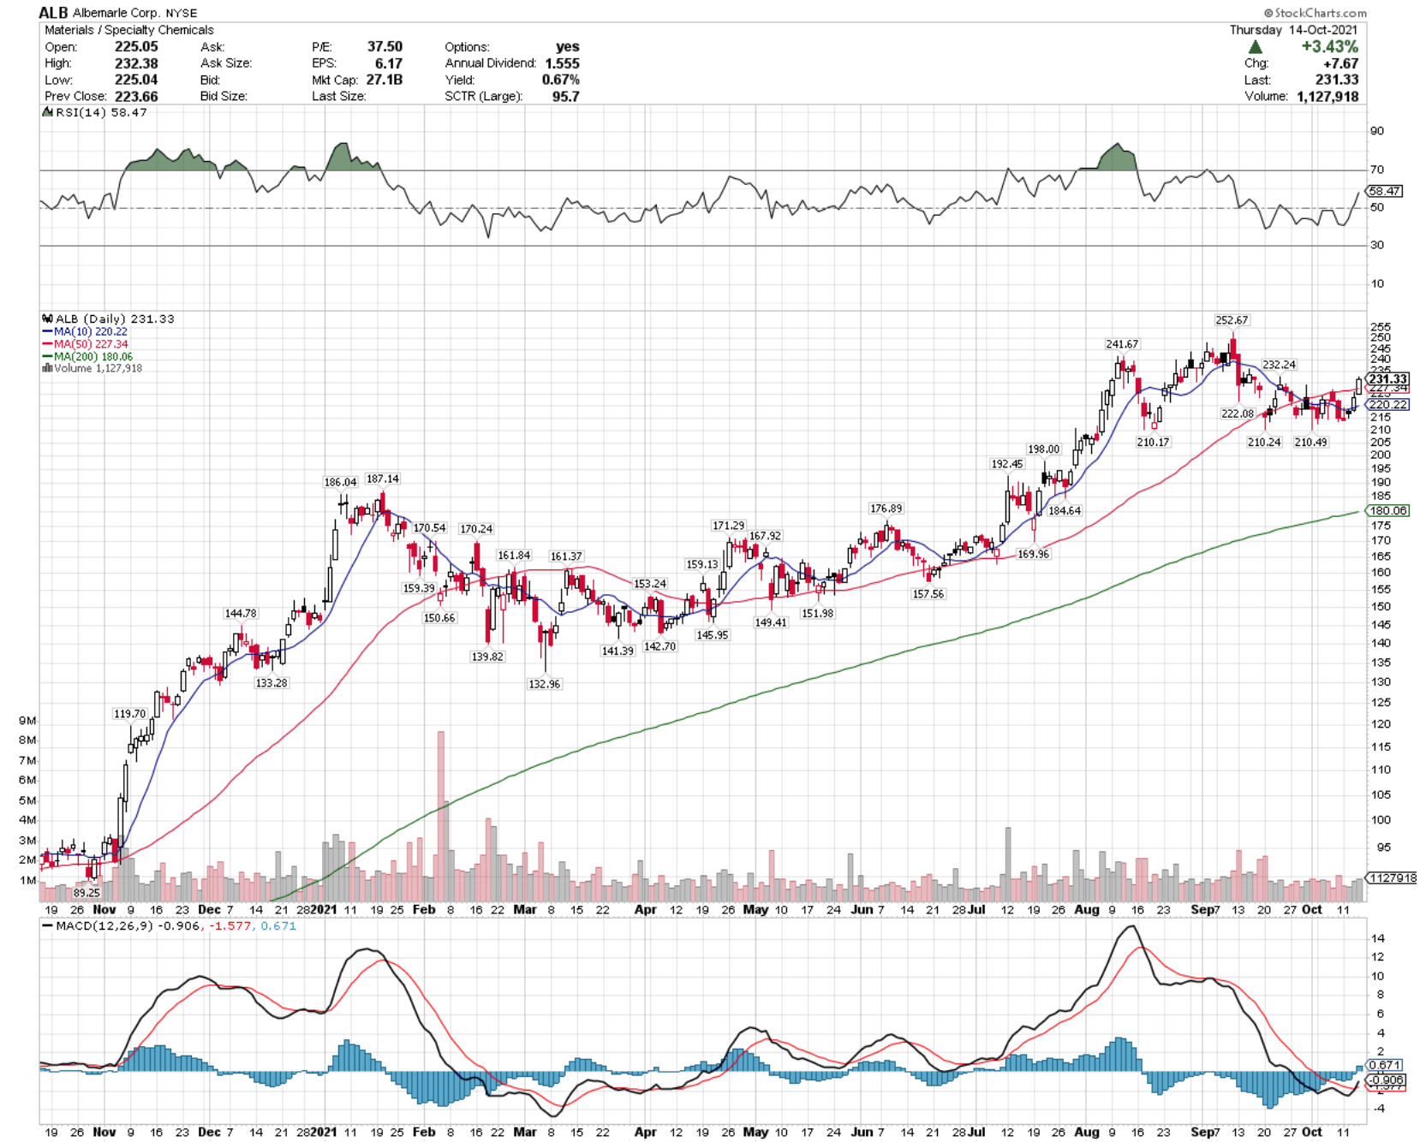Click the Open price value 225.05
Image resolution: width=1420 pixels, height=1142 pixels.
click(136, 47)
